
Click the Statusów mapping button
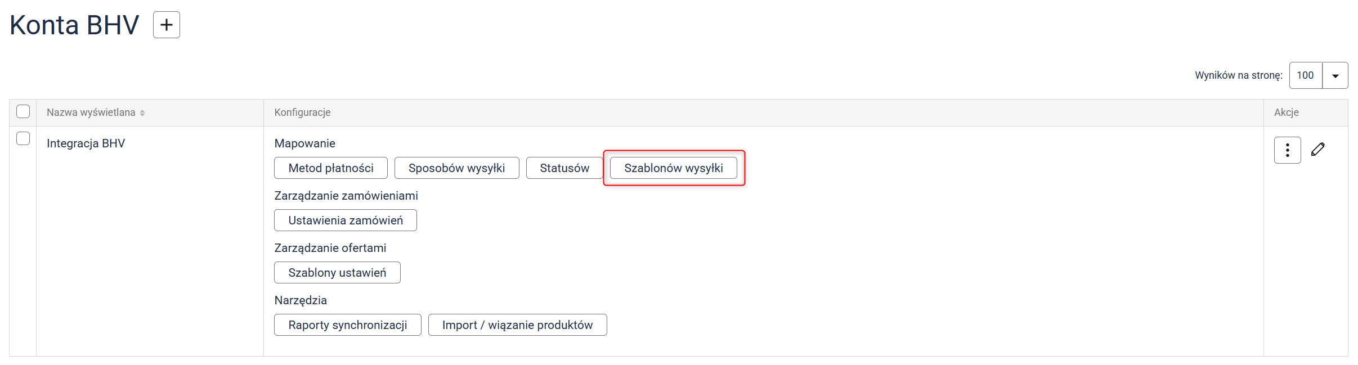564,168
